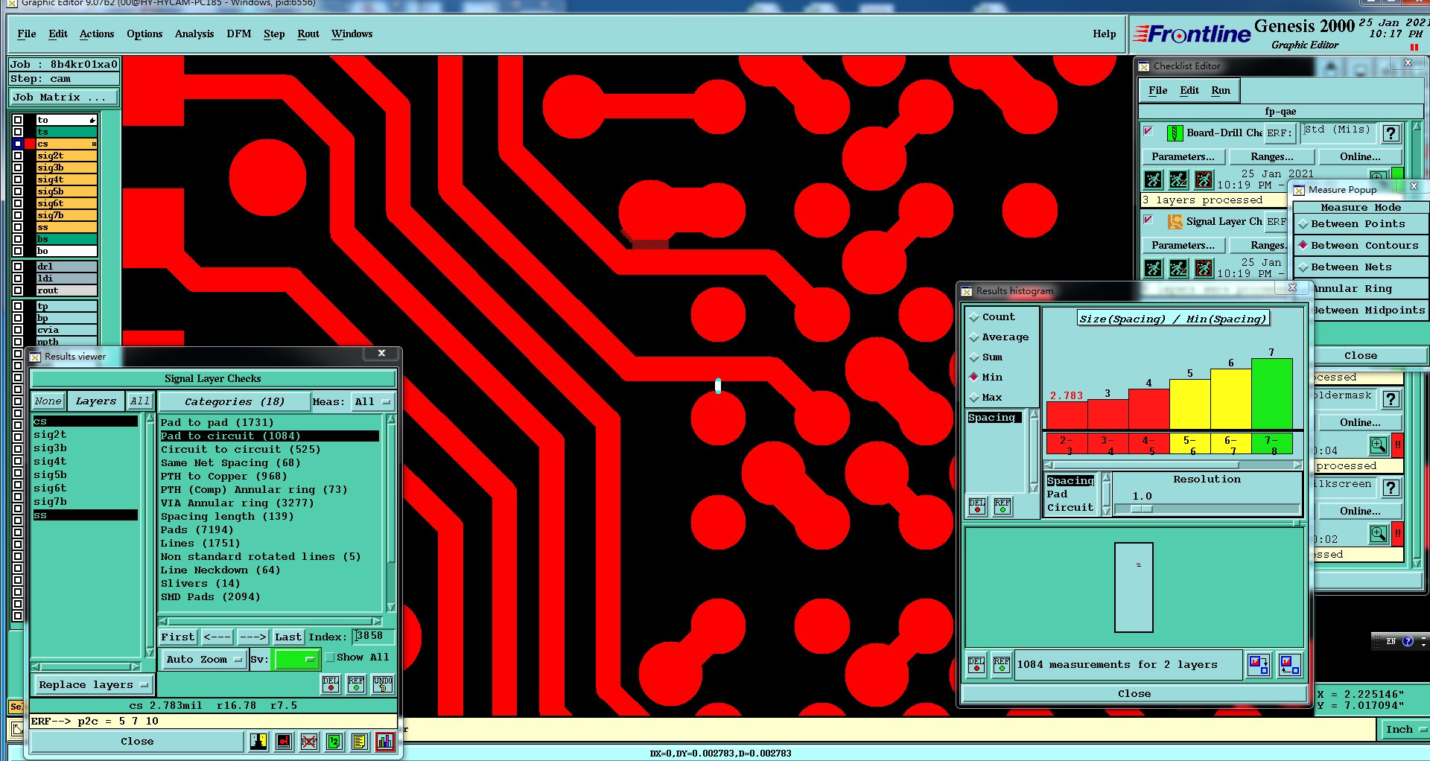The width and height of the screenshot is (1430, 761).
Task: Click the yellow report notes icon in Results viewer
Action: 360,742
